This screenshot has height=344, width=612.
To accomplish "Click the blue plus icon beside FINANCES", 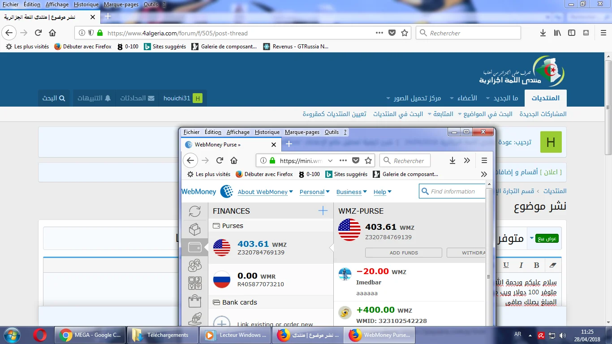I will [323, 211].
